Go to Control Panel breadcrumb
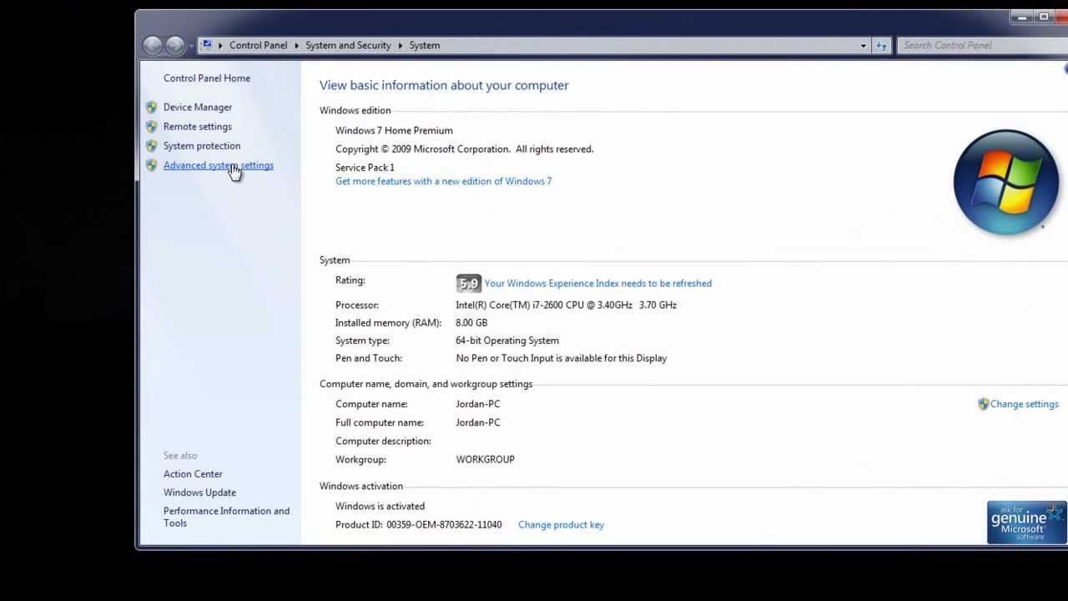The image size is (1068, 601). [x=258, y=45]
